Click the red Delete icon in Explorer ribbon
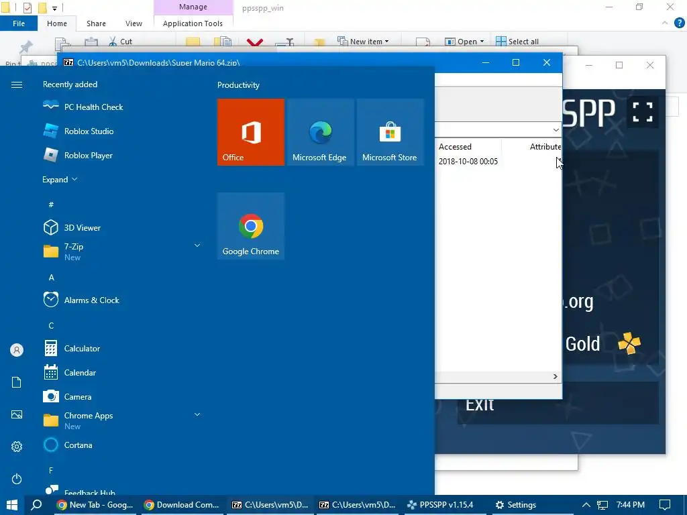 tap(254, 42)
